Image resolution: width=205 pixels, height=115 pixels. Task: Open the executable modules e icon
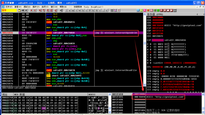tap(70, 10)
